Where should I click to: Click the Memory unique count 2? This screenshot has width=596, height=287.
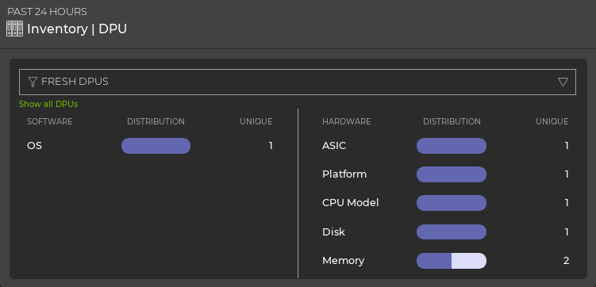(x=567, y=261)
